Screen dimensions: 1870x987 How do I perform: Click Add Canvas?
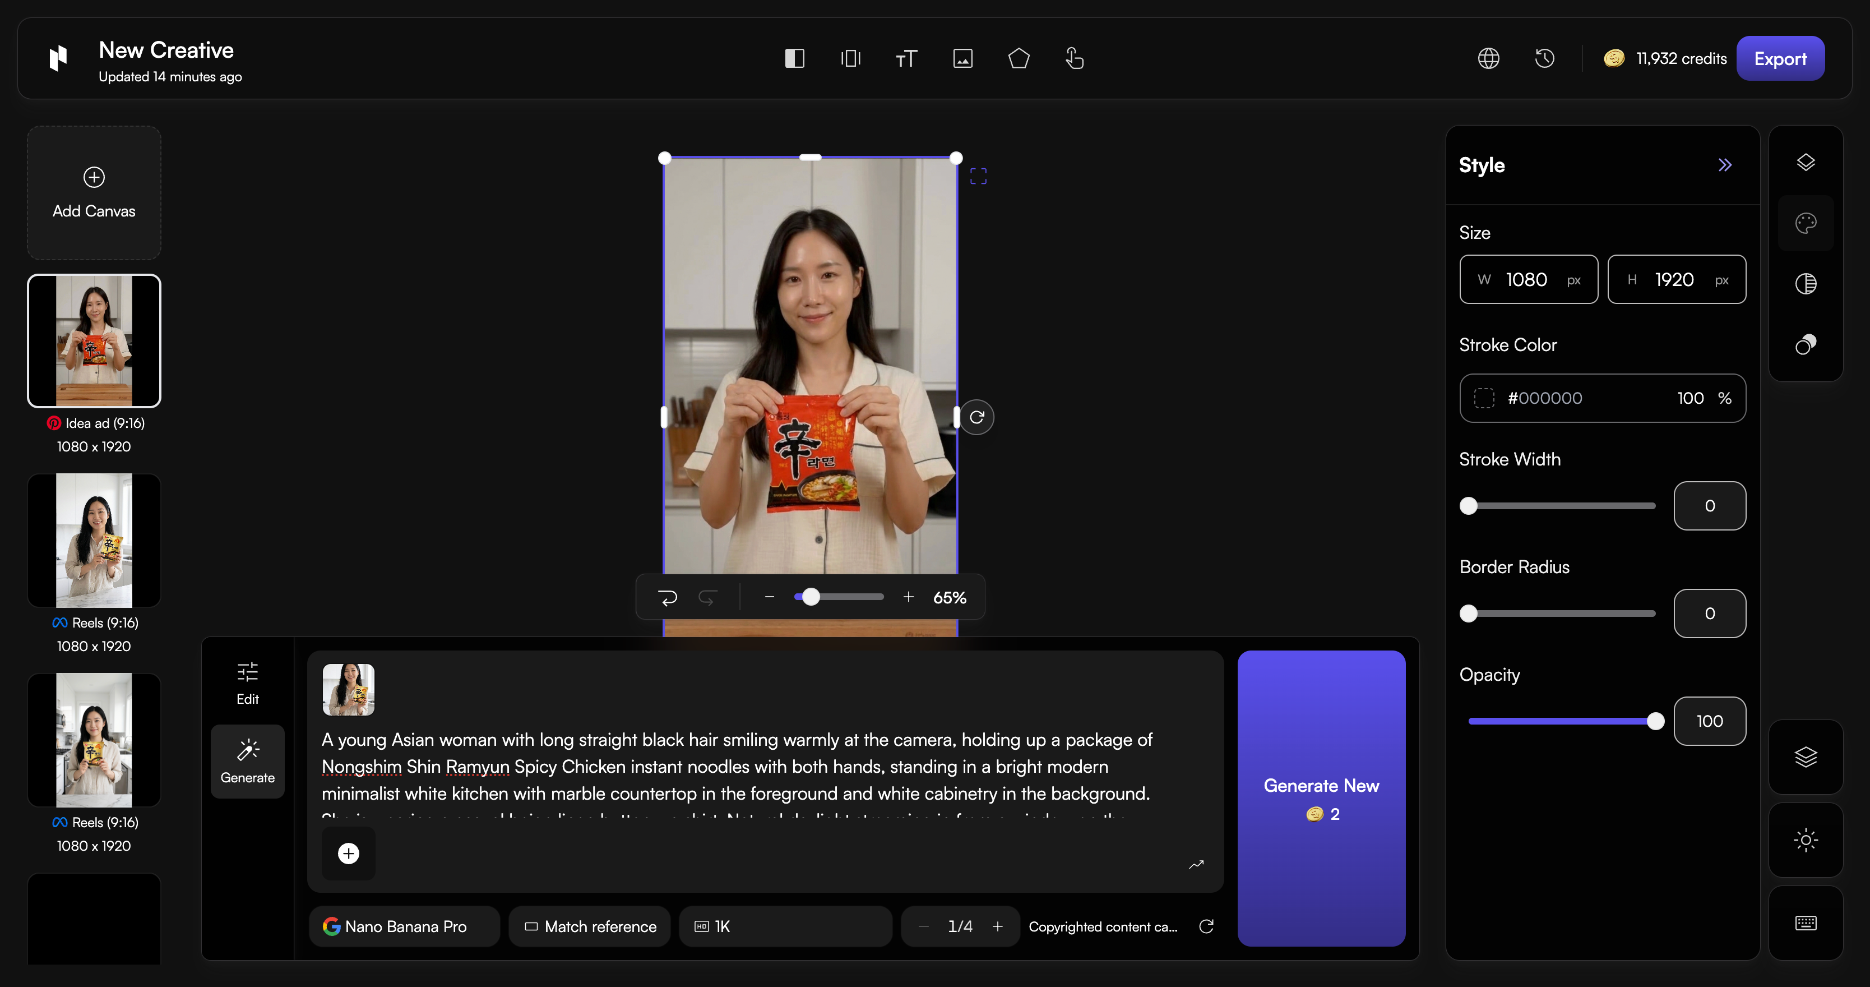coord(94,192)
